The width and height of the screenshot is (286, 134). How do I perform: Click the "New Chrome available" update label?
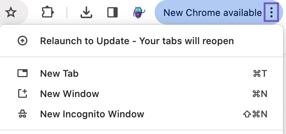[212, 13]
